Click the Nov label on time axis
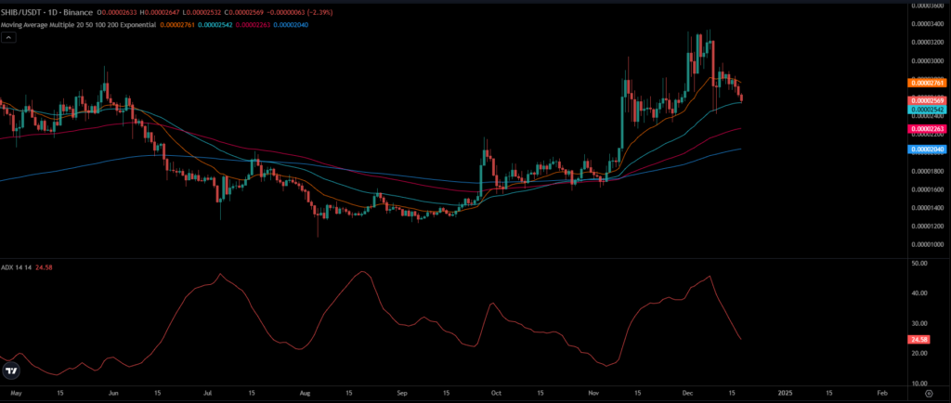This screenshot has width=951, height=403. [x=594, y=393]
